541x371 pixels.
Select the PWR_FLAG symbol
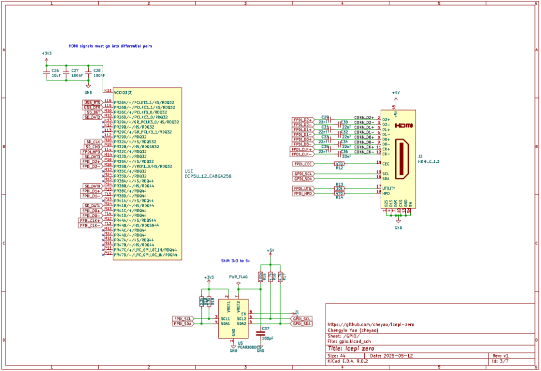(x=238, y=282)
